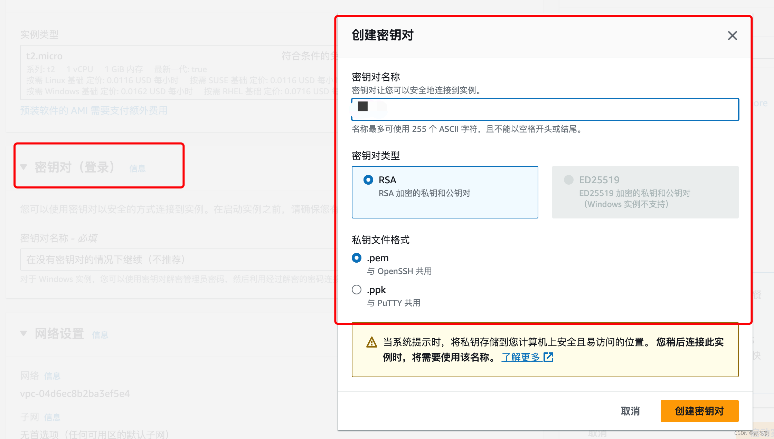This screenshot has width=774, height=439.
Task: Click the vpc-04d6ec8b2ba3ef5e4 text
Action: point(75,394)
